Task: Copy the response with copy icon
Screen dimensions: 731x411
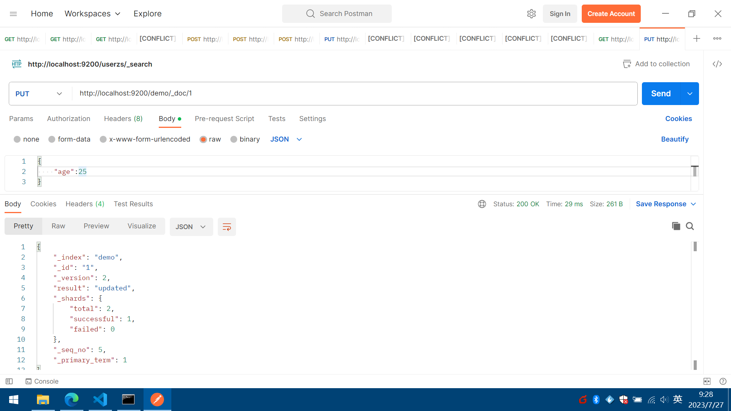Action: (x=676, y=226)
